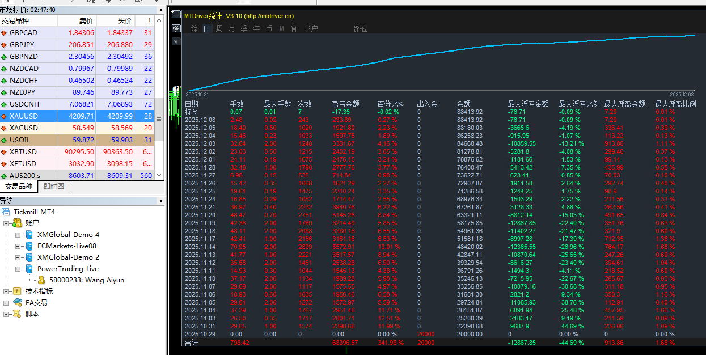Click the up arrow icon beside USOIL
This screenshot has width=706, height=355.
coord(5,140)
